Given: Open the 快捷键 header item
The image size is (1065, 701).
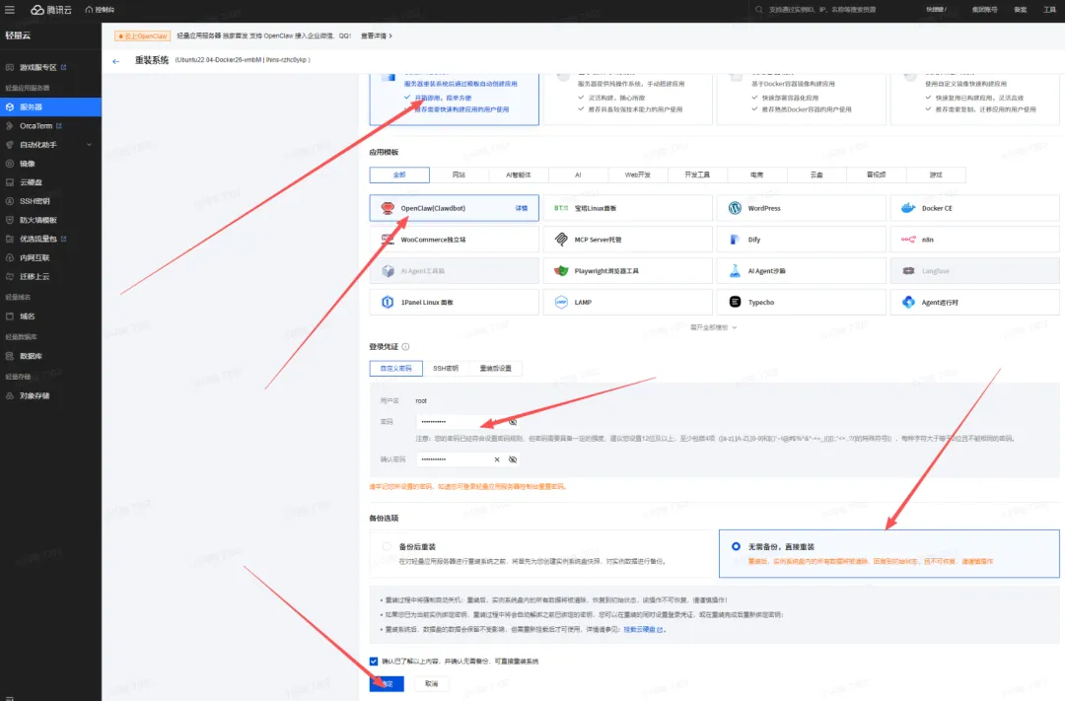Looking at the screenshot, I should 936,10.
